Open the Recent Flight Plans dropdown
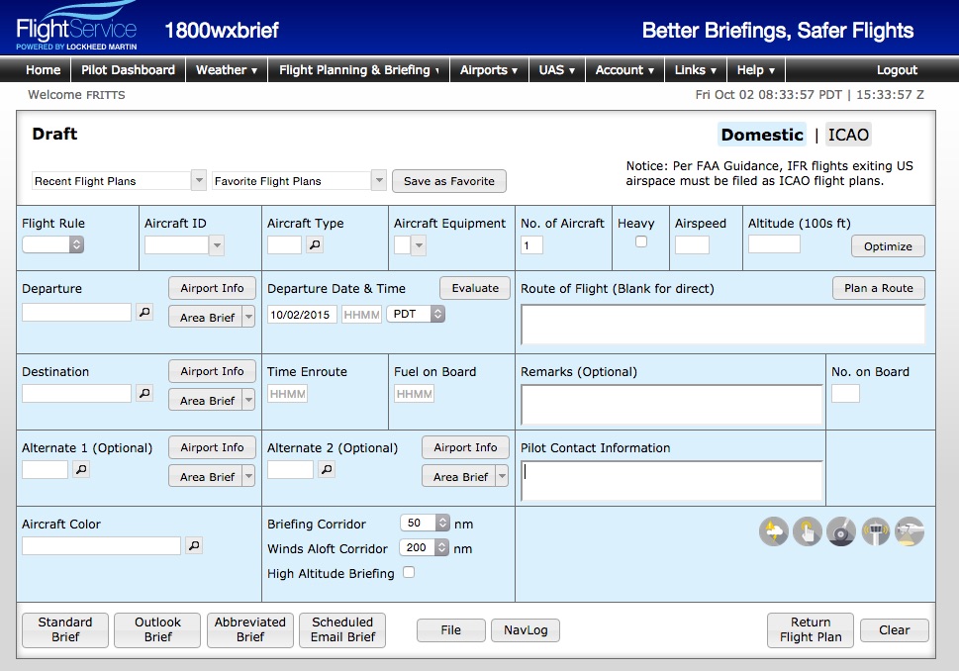The height and width of the screenshot is (671, 959). (120, 180)
